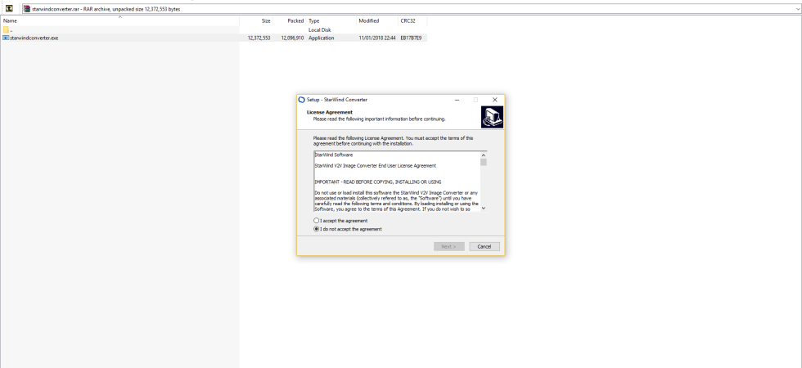Click the 'License Agreement' heading text
Image resolution: width=802 pixels, height=368 pixels.
click(329, 112)
